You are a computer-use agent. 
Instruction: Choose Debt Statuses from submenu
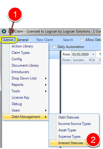coord(74,117)
